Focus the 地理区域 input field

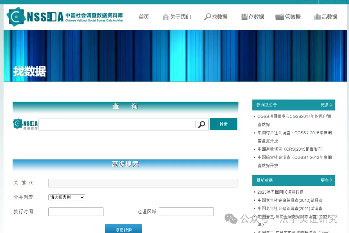tap(186, 212)
